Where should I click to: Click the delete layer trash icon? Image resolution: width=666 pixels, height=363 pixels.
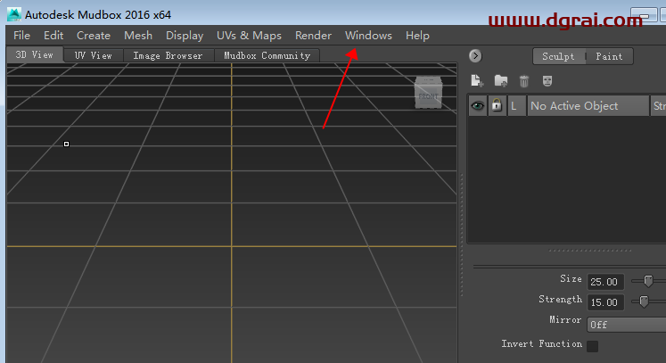click(x=524, y=81)
